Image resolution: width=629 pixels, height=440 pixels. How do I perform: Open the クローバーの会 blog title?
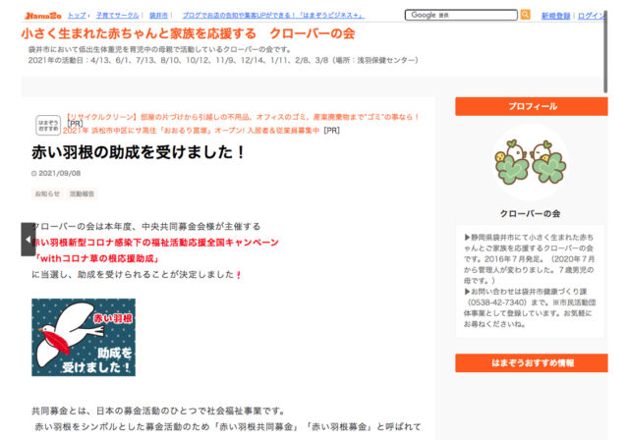coord(188,33)
